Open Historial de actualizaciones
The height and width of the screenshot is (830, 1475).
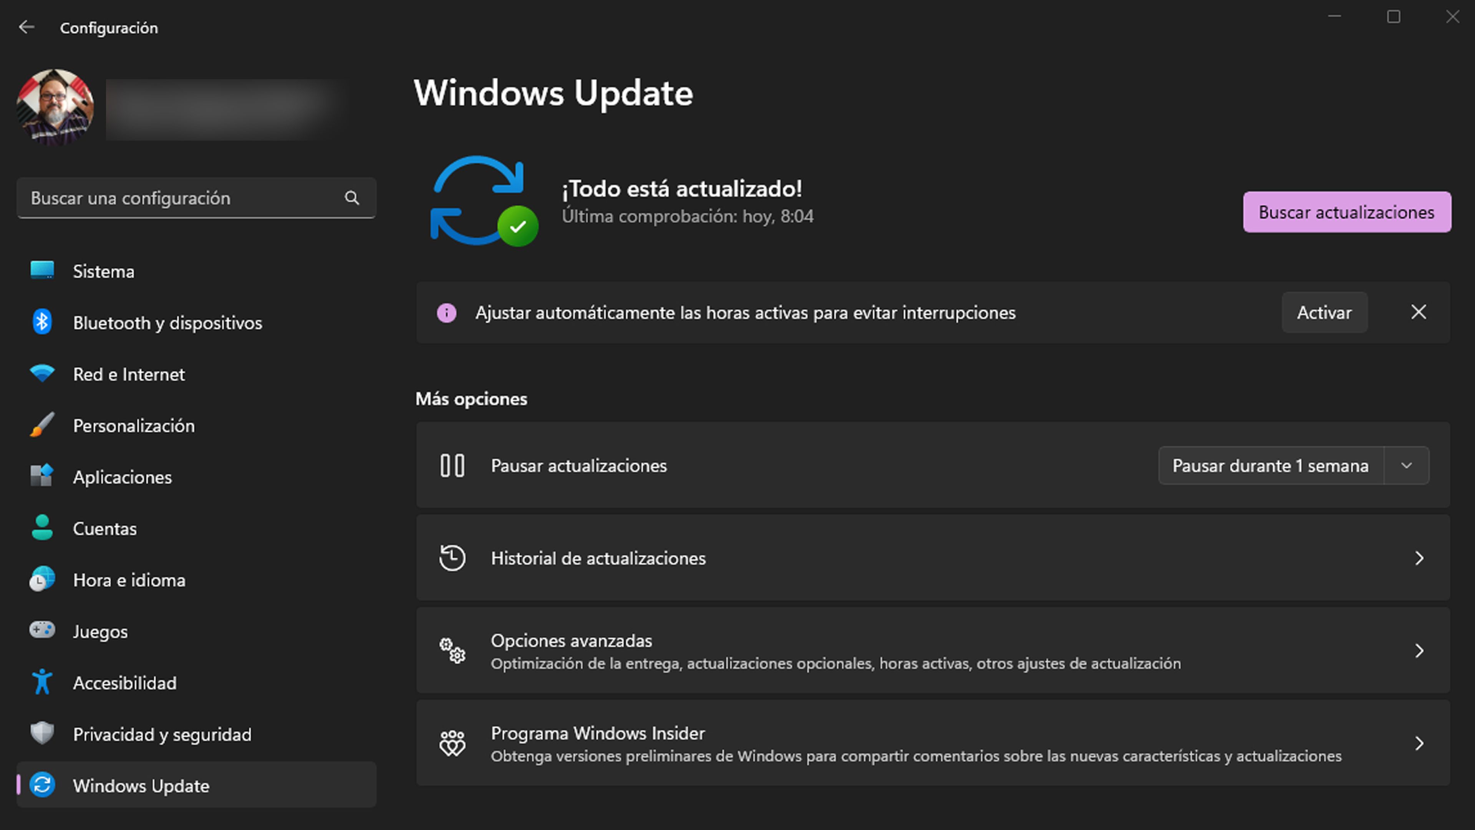coord(933,557)
